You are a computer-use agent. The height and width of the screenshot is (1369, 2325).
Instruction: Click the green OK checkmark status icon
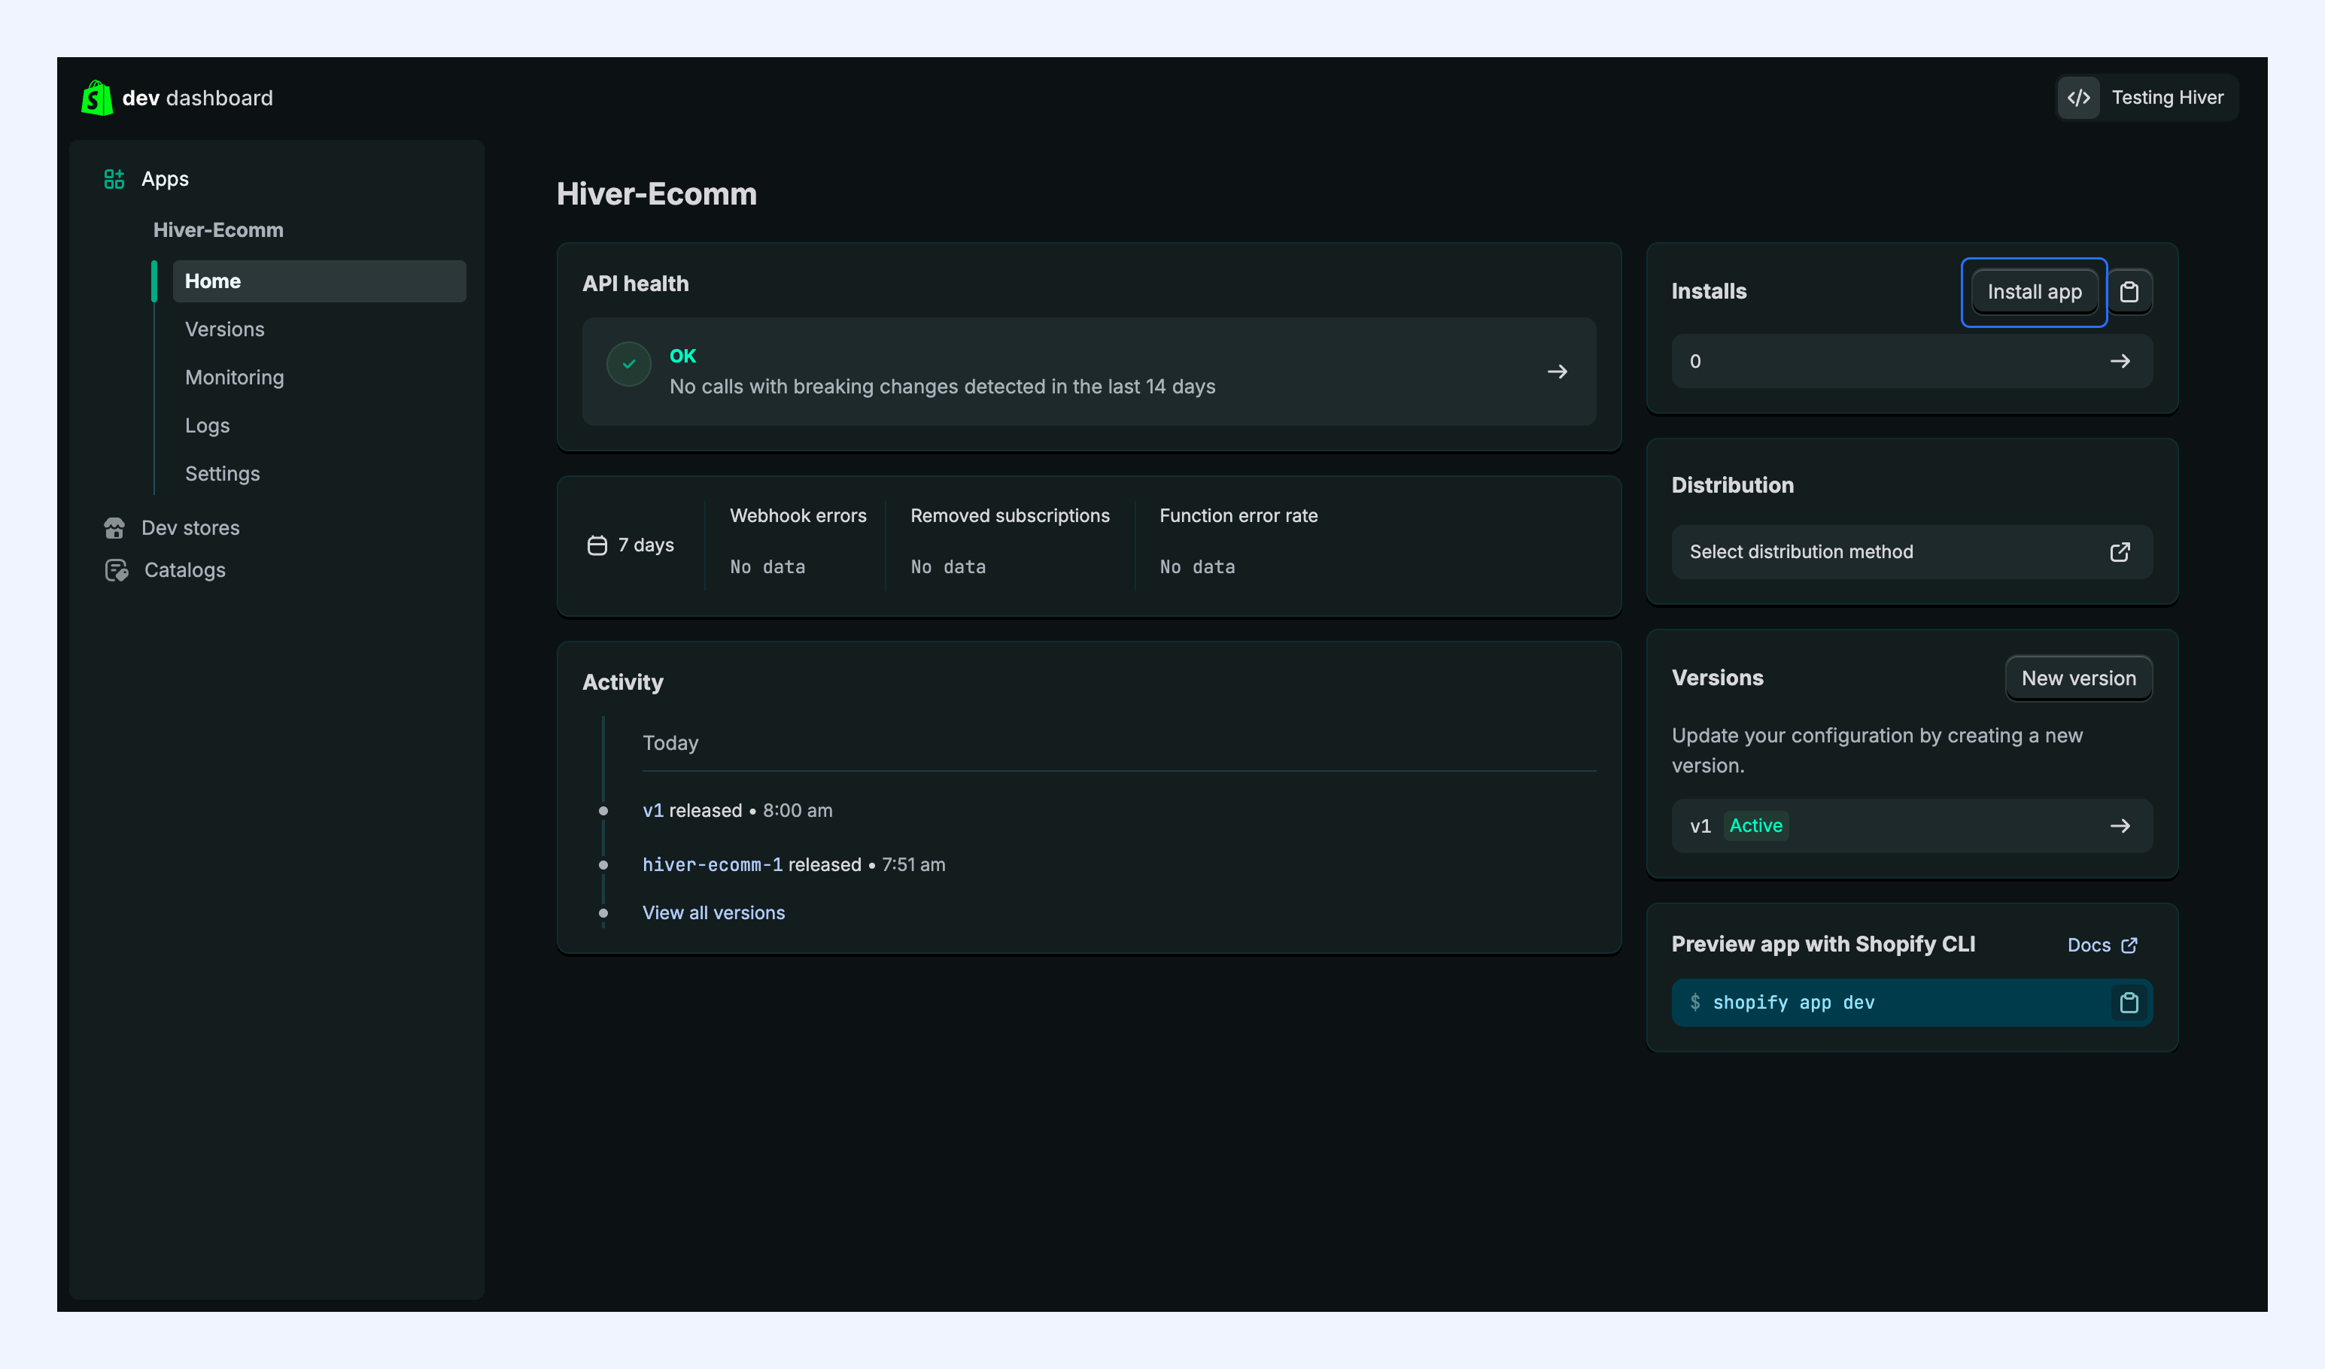pos(629,364)
